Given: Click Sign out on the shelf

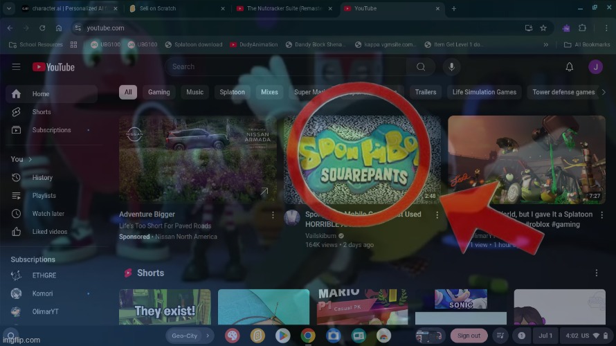Looking at the screenshot, I should 469,336.
